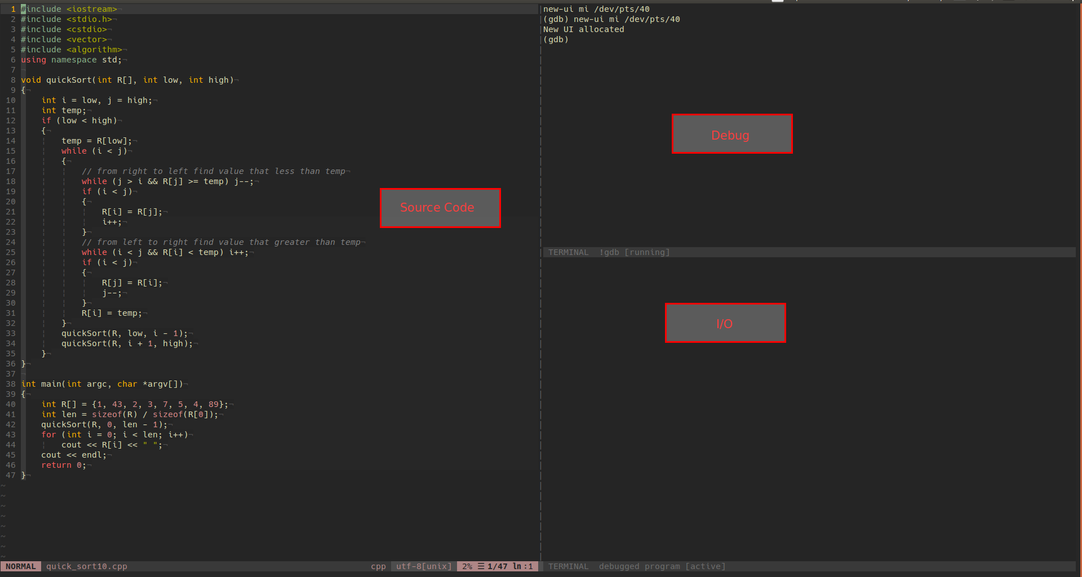Click the NORMAL mode indicator

point(21,566)
